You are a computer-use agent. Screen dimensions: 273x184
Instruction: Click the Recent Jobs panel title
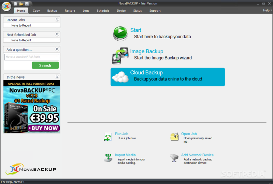click(16, 20)
